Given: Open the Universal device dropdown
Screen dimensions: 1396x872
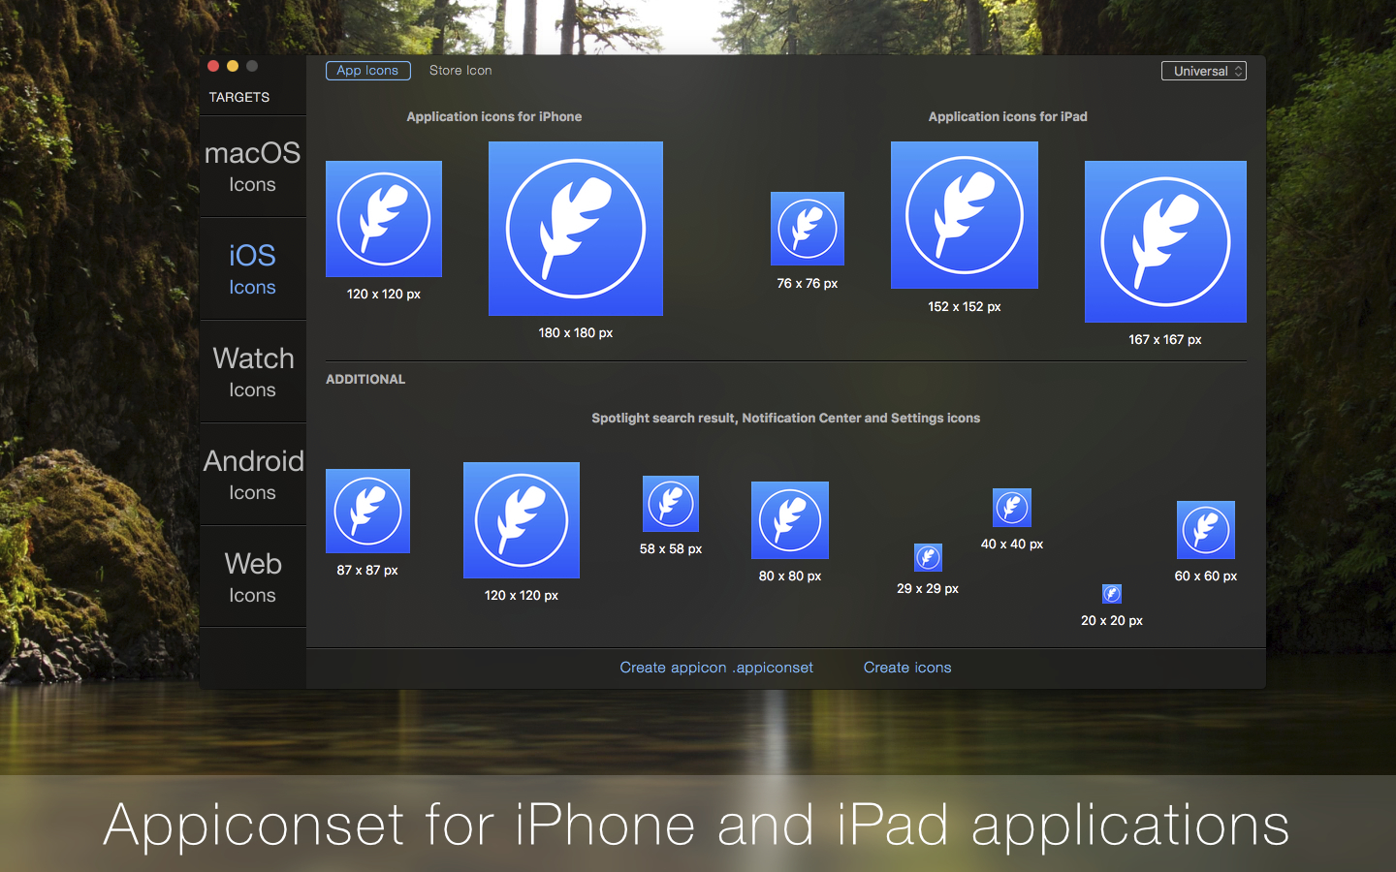Looking at the screenshot, I should pyautogui.click(x=1204, y=70).
